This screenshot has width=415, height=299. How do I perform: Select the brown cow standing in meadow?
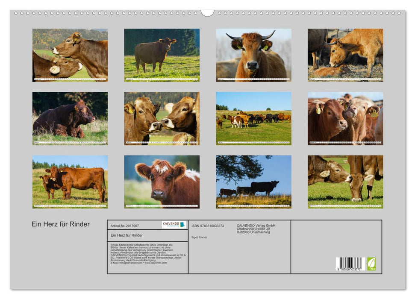click(x=162, y=55)
